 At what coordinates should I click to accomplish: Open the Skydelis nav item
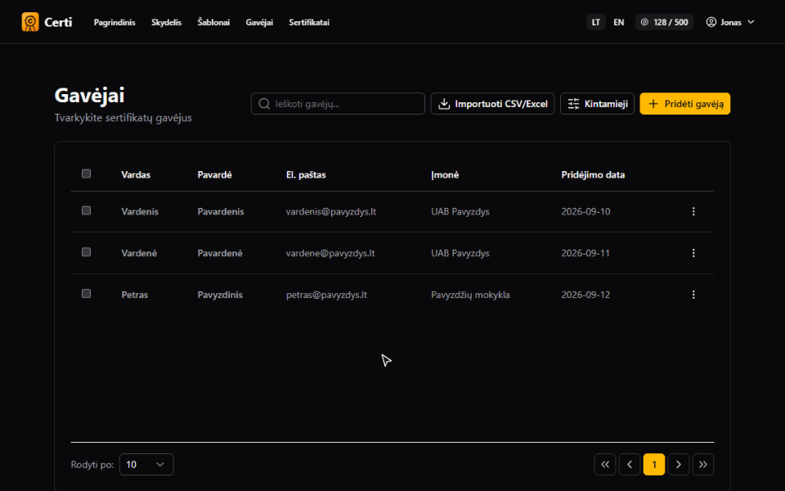166,22
